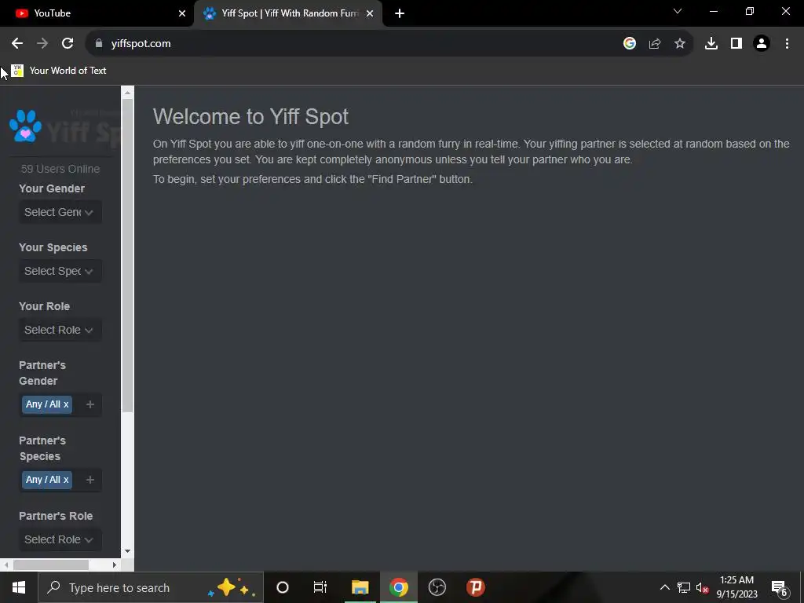Click the 59 Users Online text
Image resolution: width=804 pixels, height=603 pixels.
60,169
